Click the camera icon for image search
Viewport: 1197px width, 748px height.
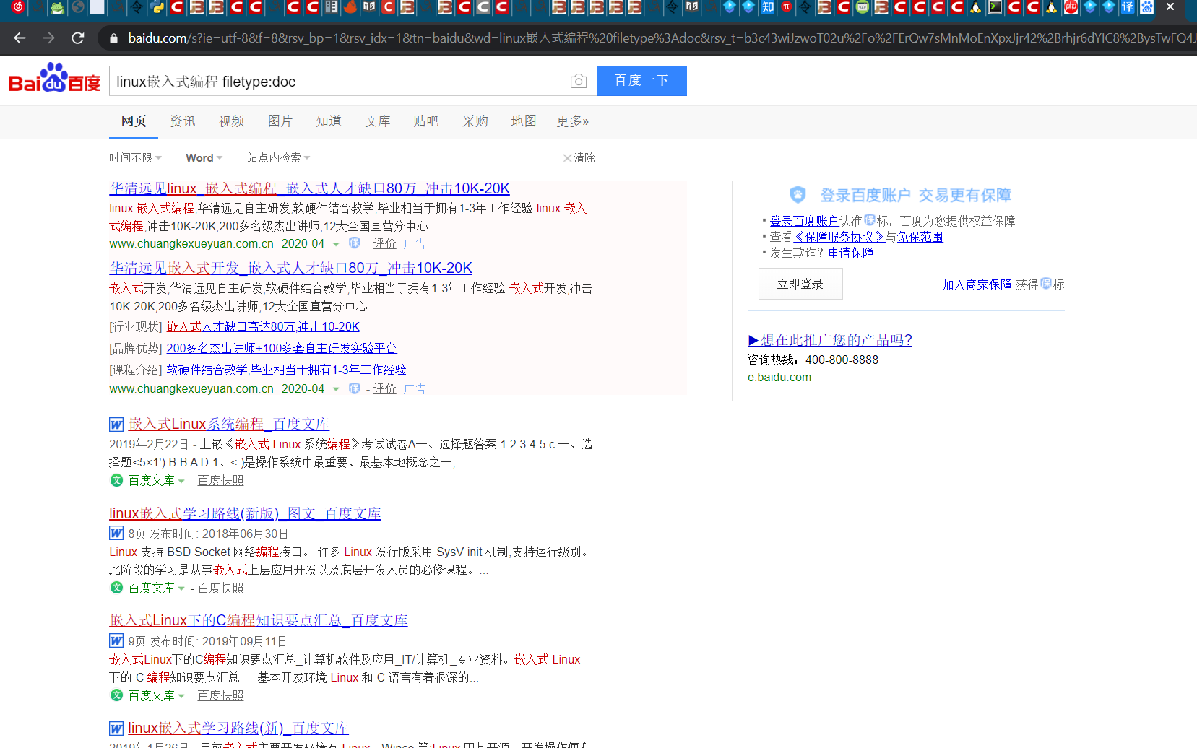(578, 81)
